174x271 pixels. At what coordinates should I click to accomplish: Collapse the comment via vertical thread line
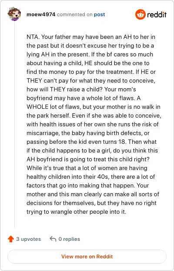point(14,125)
